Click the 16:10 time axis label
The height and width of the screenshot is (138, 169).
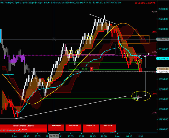82,136
